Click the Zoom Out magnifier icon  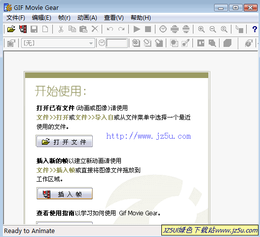pos(213,29)
